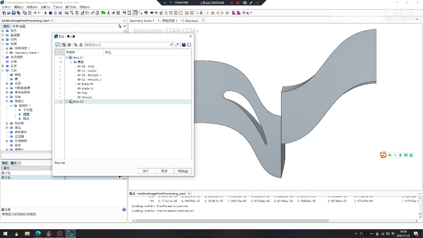The height and width of the screenshot is (238, 423).
Task: Switch to the Geometry Scene 1 tab
Action: [x=142, y=21]
